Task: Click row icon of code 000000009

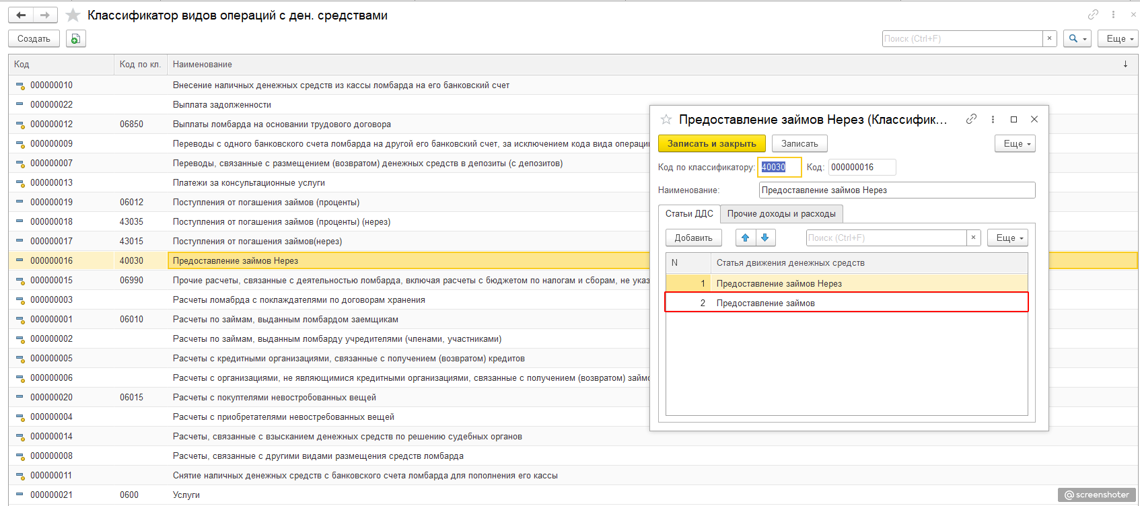Action: pyautogui.click(x=20, y=144)
